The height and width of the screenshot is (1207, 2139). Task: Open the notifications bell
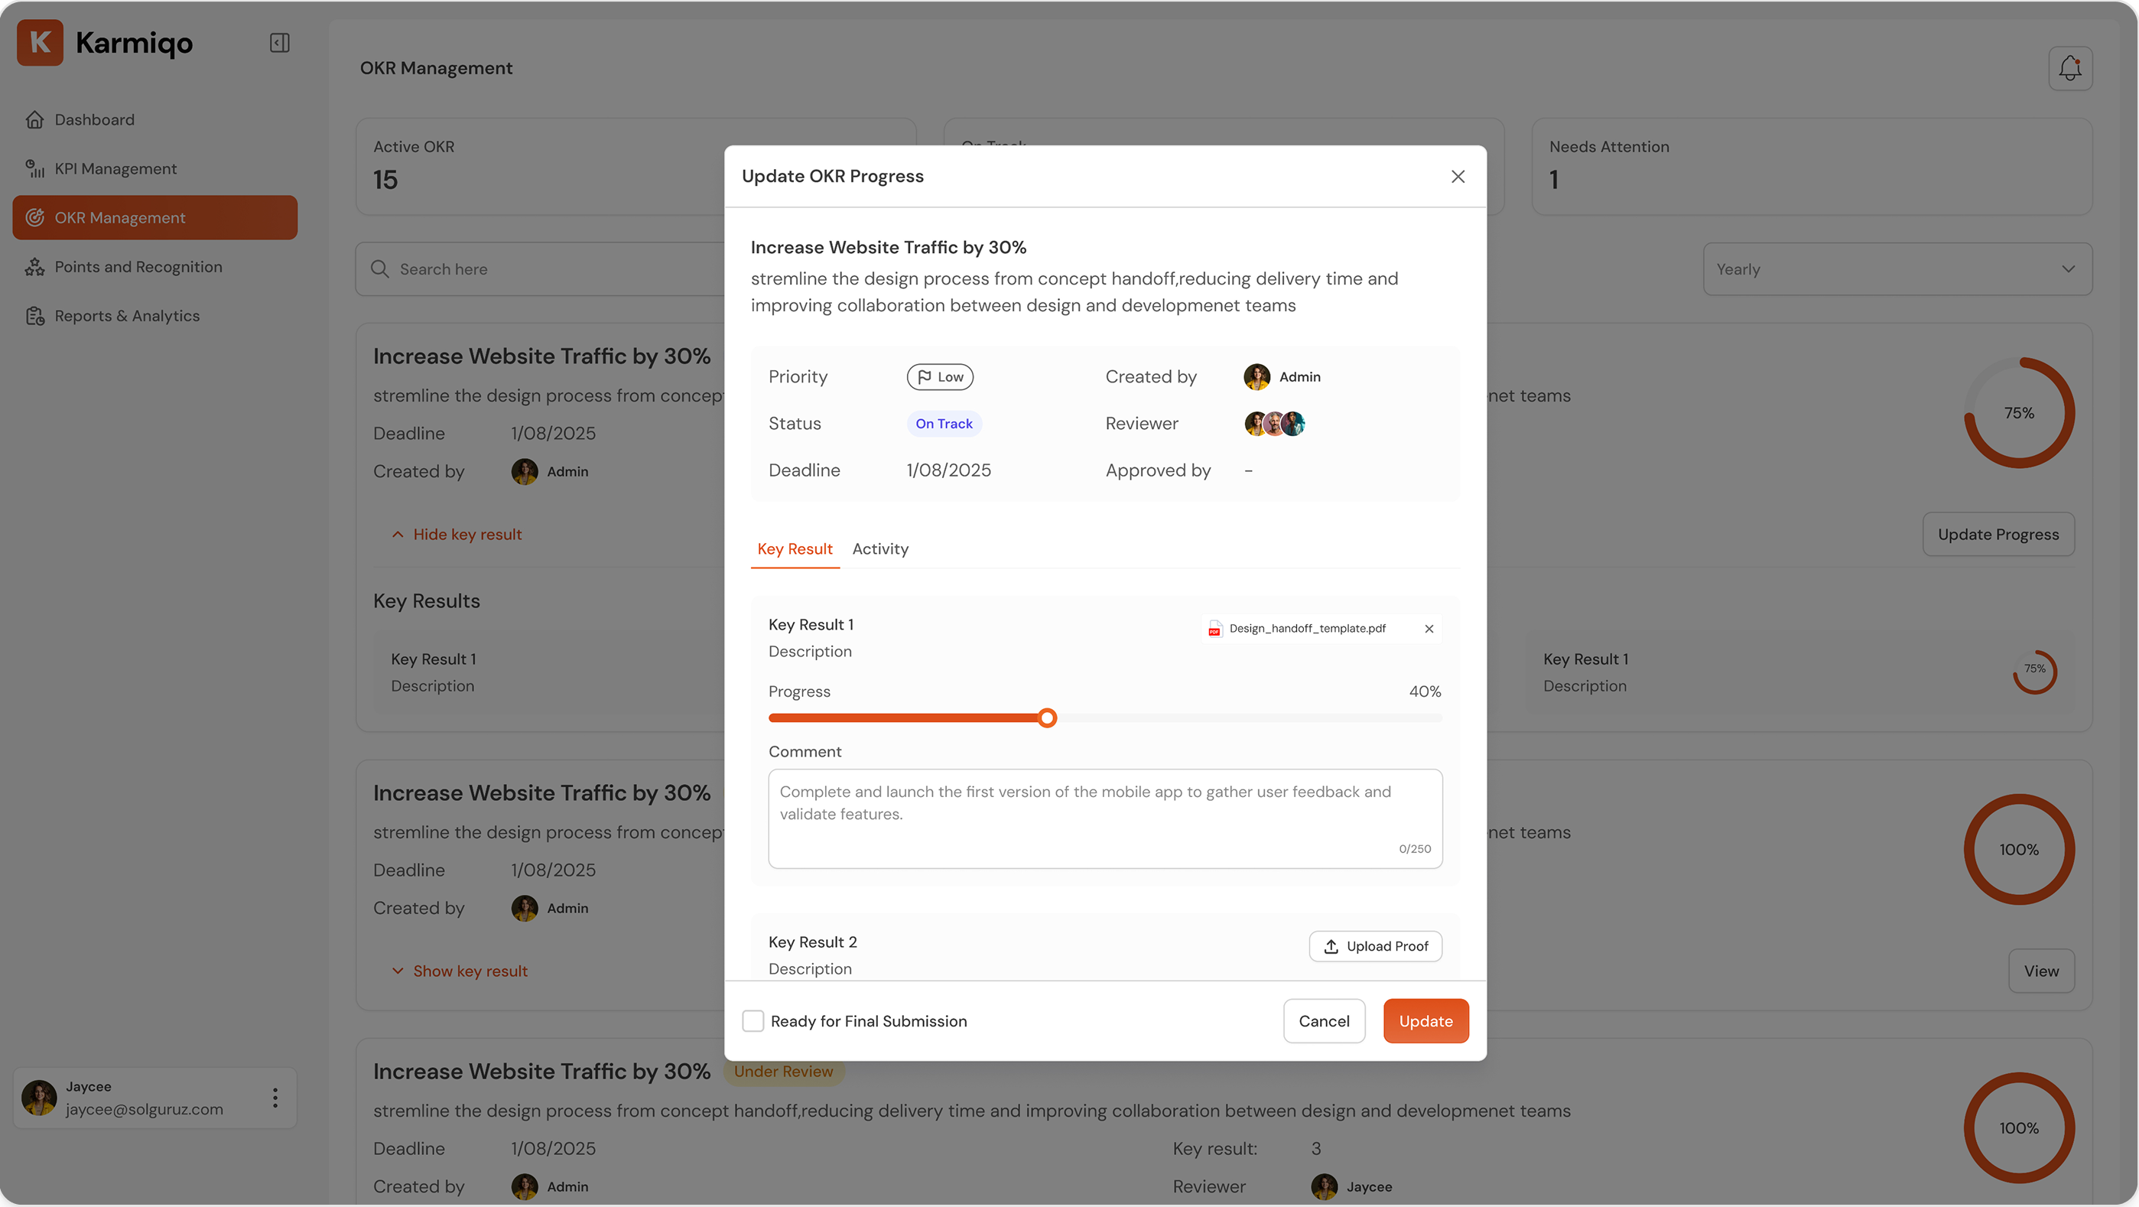pos(2069,68)
